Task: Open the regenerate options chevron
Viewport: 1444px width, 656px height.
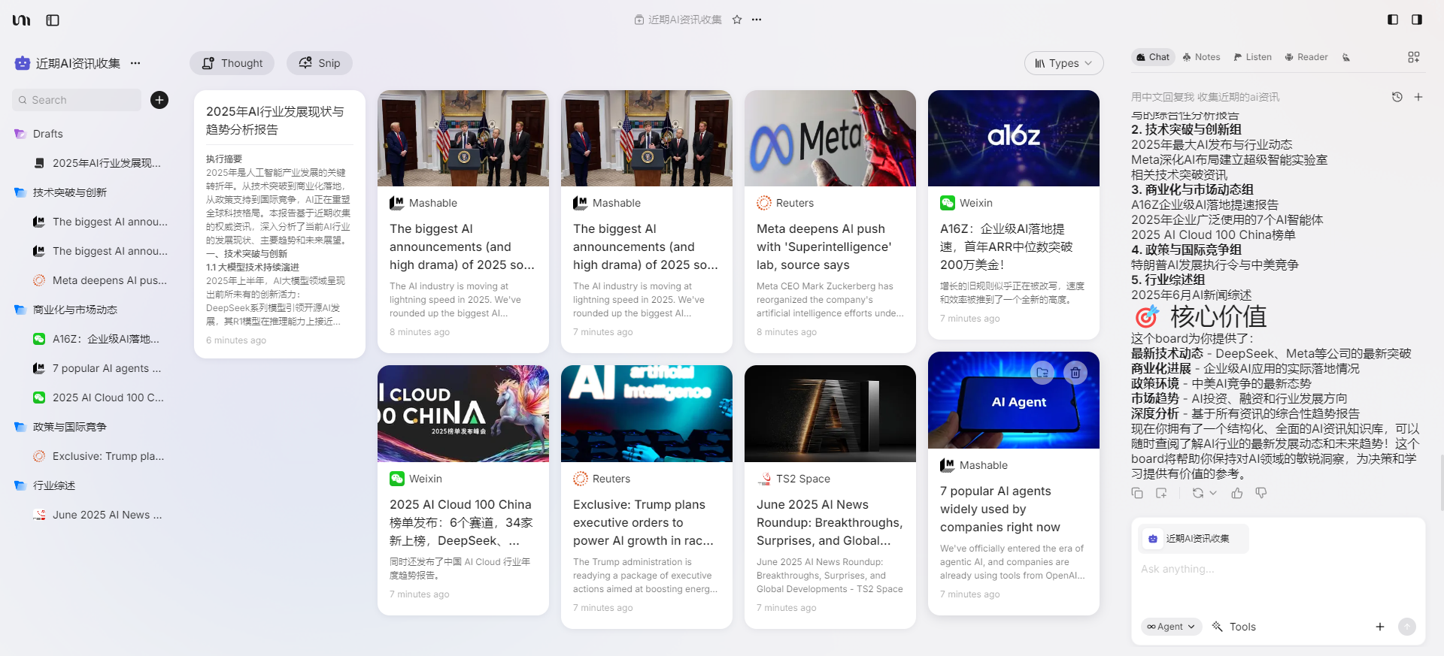Action: tap(1213, 493)
